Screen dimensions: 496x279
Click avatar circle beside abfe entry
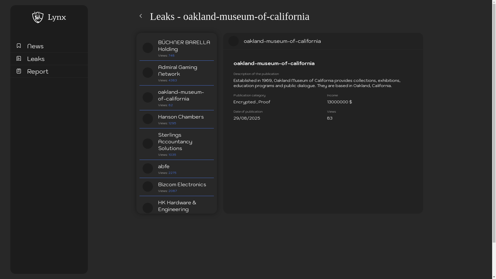148,168
